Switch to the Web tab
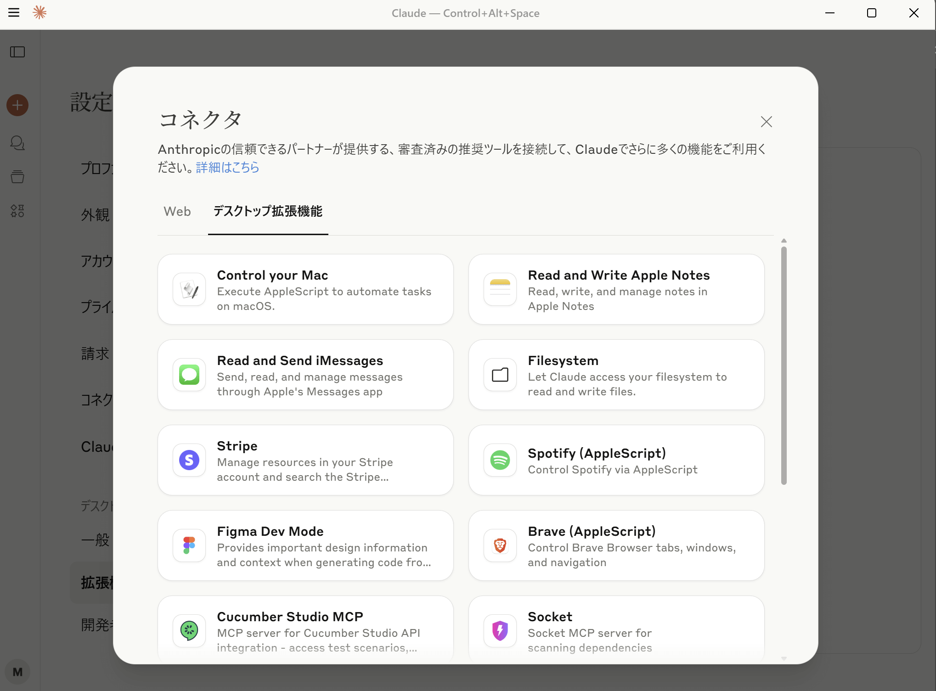 coord(177,211)
